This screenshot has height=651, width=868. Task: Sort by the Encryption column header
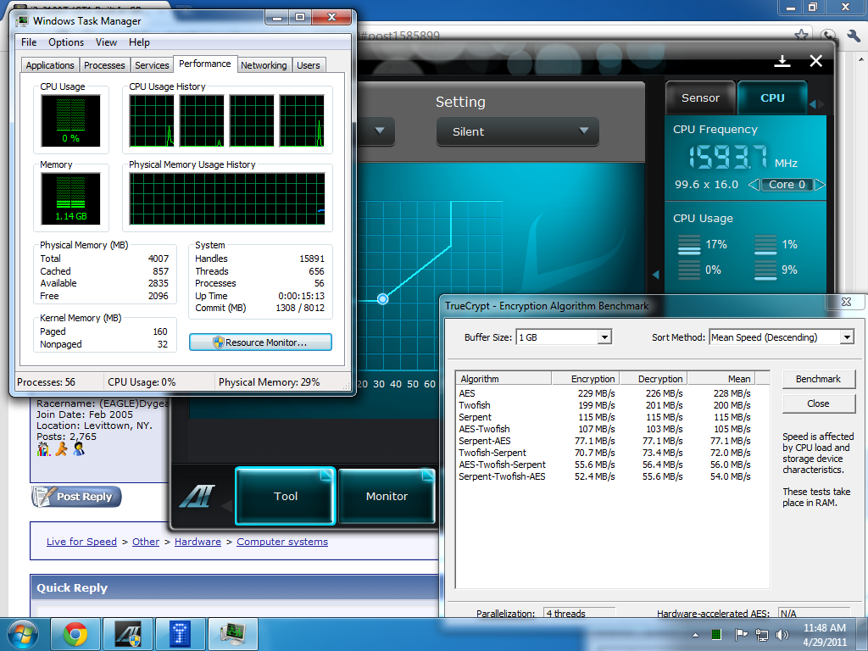[x=586, y=379]
